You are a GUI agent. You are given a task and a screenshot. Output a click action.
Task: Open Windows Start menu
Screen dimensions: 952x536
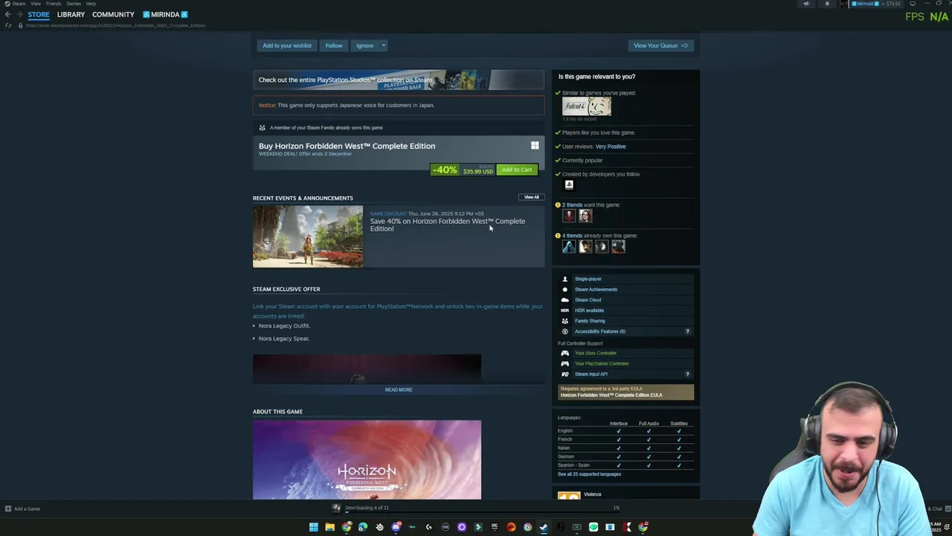[x=314, y=527]
